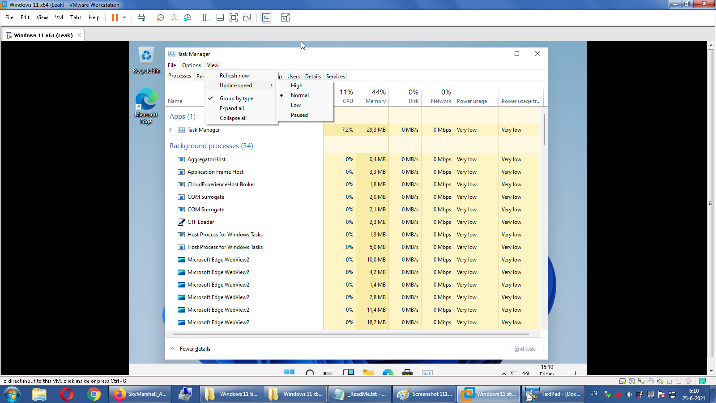The image size is (716, 403).
Task: Click the console view toolbar icon
Action: tap(266, 17)
